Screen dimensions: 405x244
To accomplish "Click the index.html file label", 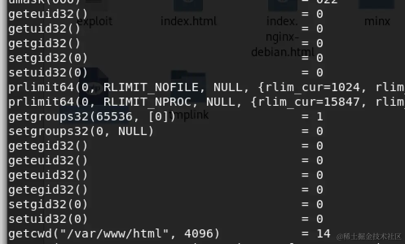I will [x=189, y=21].
